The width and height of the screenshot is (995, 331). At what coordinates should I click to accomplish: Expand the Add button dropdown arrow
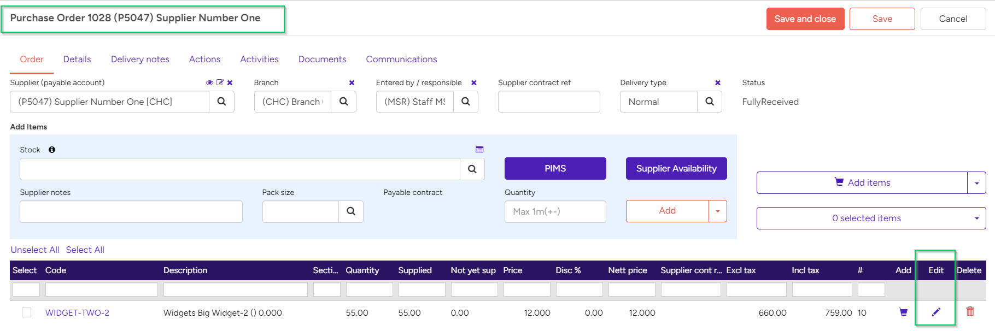pyautogui.click(x=718, y=211)
